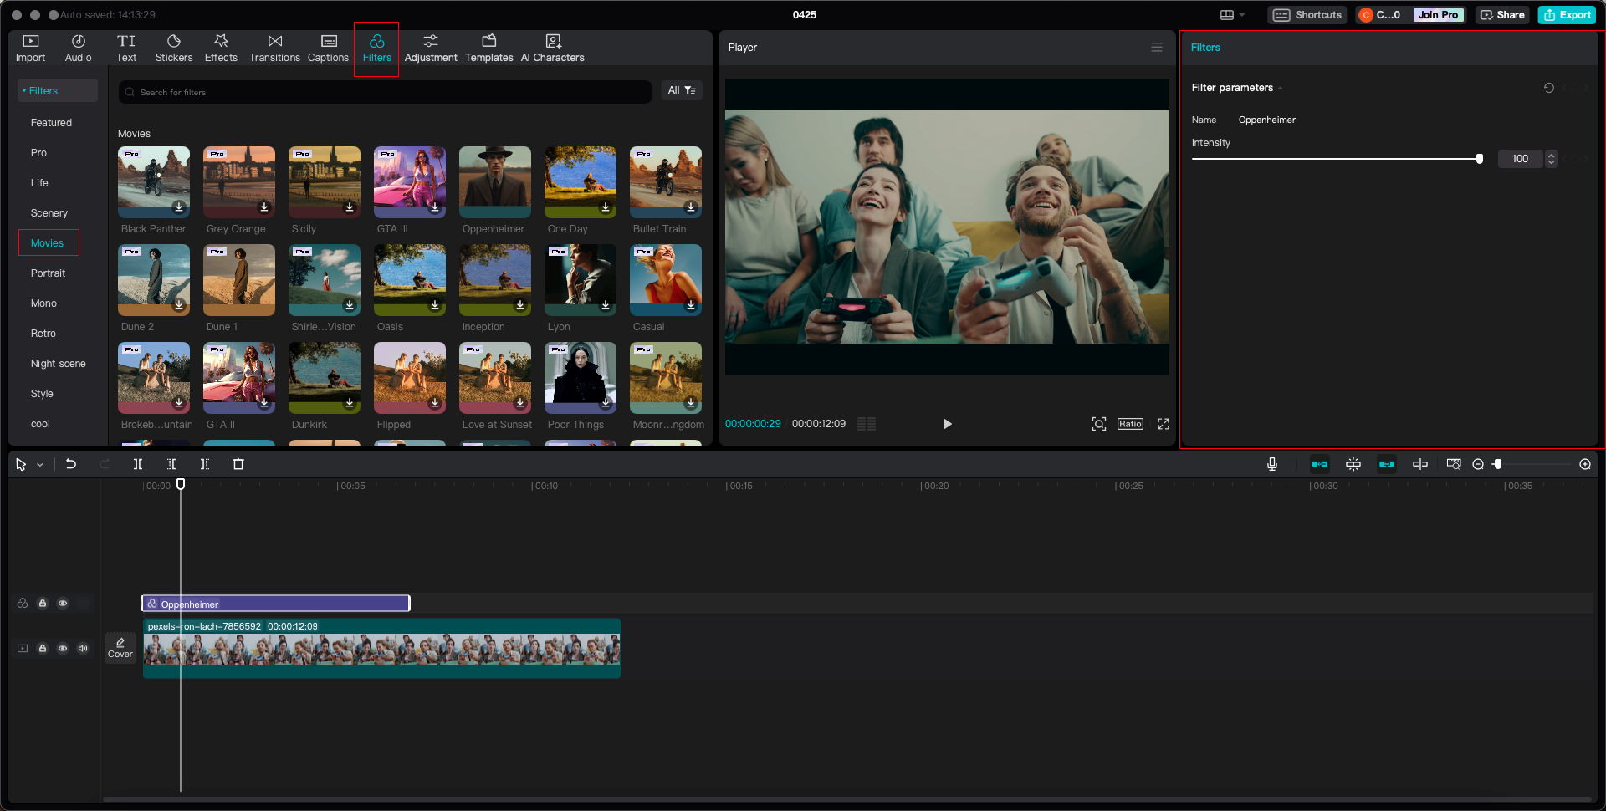This screenshot has width=1606, height=811.
Task: Select the Text tool in top toolbar
Action: point(126,47)
